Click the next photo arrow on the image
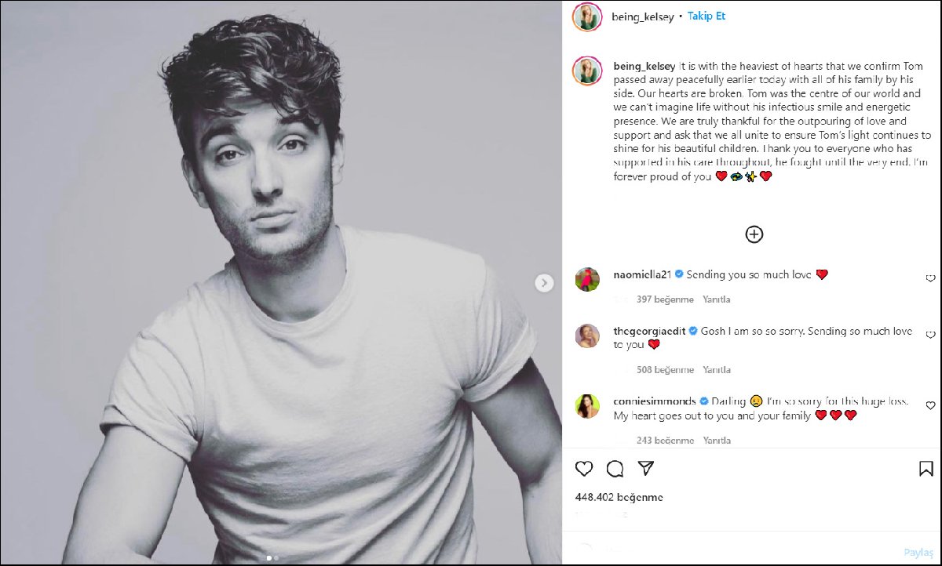The width and height of the screenshot is (942, 566). [x=544, y=283]
